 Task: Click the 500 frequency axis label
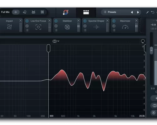[x=63, y=116]
